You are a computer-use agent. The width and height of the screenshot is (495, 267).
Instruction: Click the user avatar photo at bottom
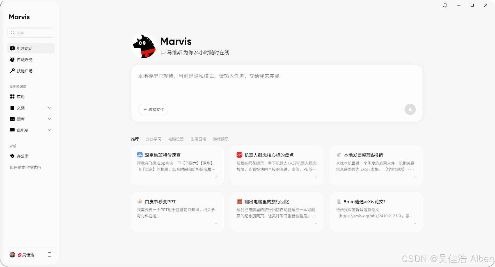coord(12,255)
